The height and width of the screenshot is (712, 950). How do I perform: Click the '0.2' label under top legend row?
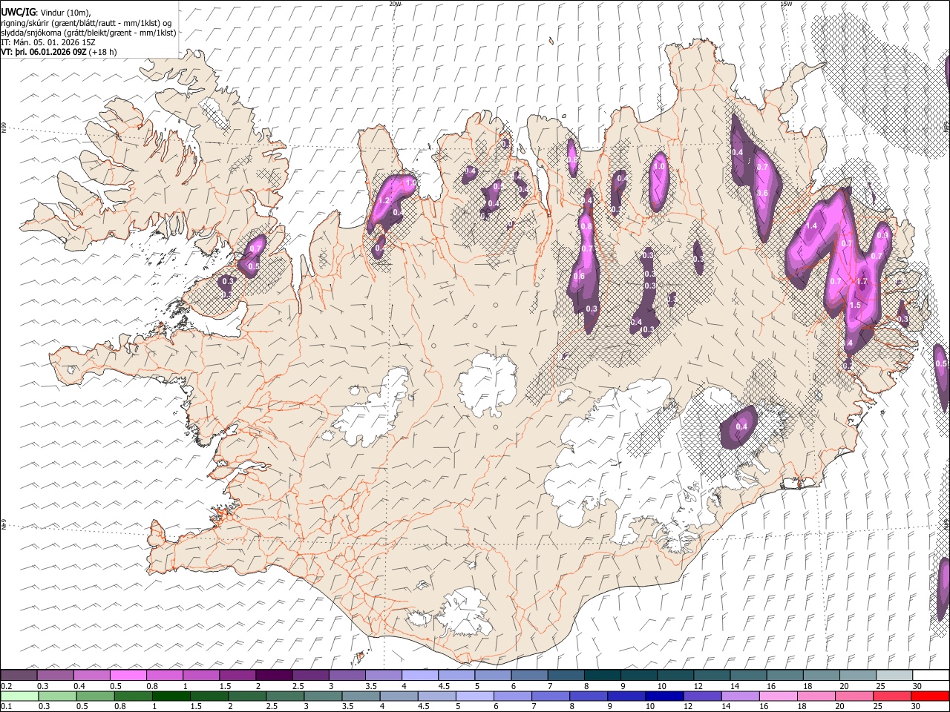pos(7,686)
